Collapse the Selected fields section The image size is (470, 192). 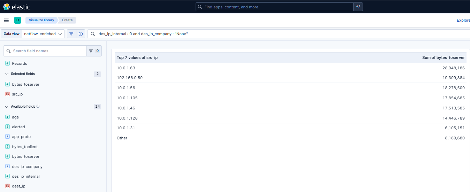coord(7,74)
